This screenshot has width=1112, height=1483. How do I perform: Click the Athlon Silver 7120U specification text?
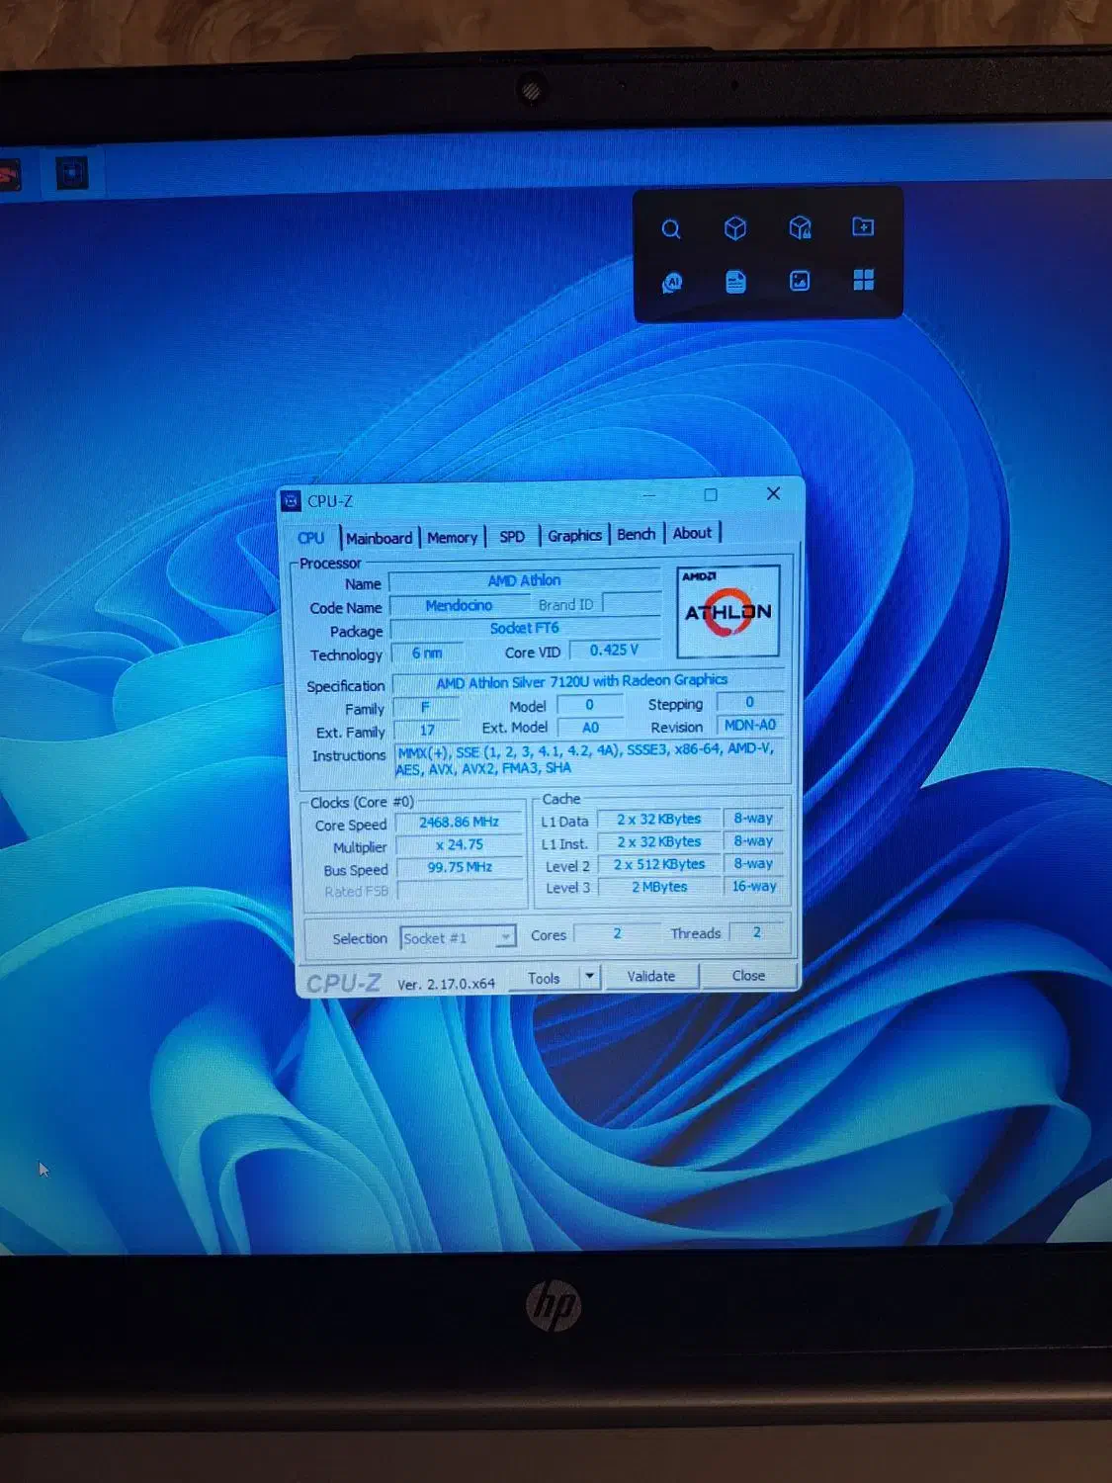coord(582,681)
